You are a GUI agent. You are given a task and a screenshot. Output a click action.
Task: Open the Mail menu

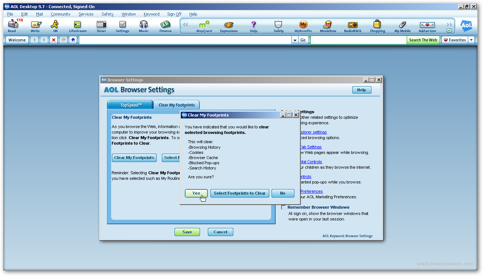pyautogui.click(x=39, y=14)
